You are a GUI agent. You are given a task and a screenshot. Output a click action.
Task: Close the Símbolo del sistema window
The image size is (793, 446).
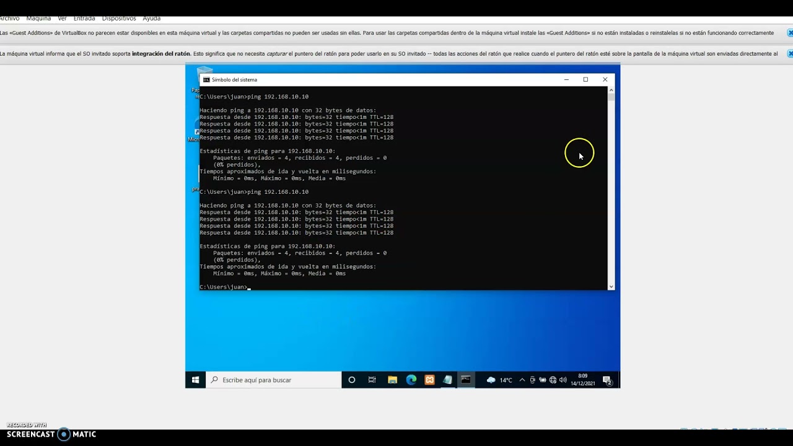pos(605,79)
